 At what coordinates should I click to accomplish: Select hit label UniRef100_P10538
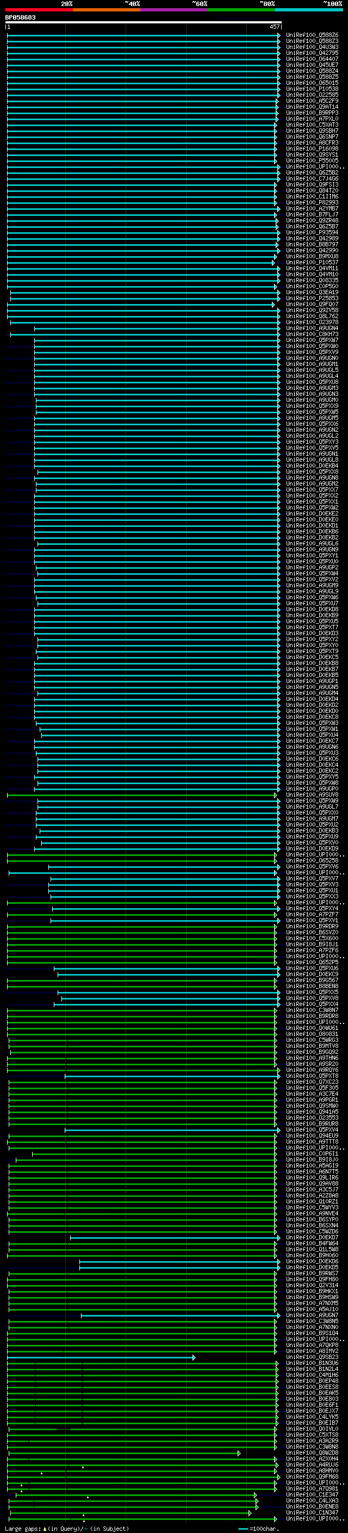click(x=312, y=89)
